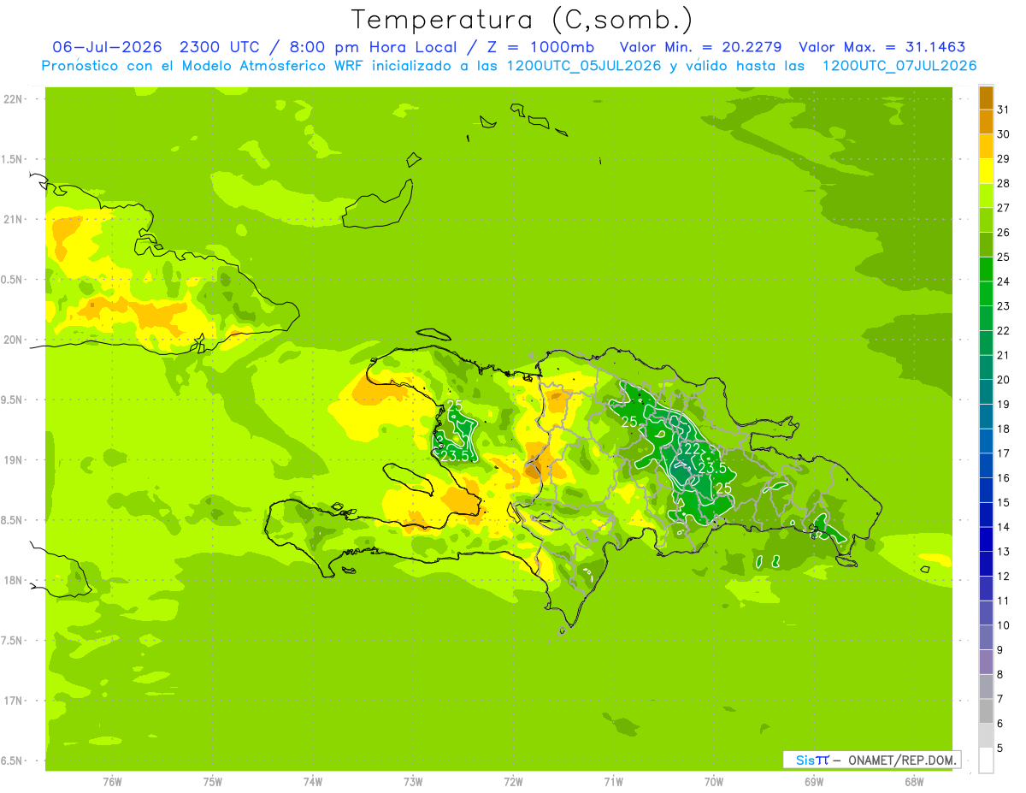Click the longitude label '72W'
1026x793 pixels.
513,782
